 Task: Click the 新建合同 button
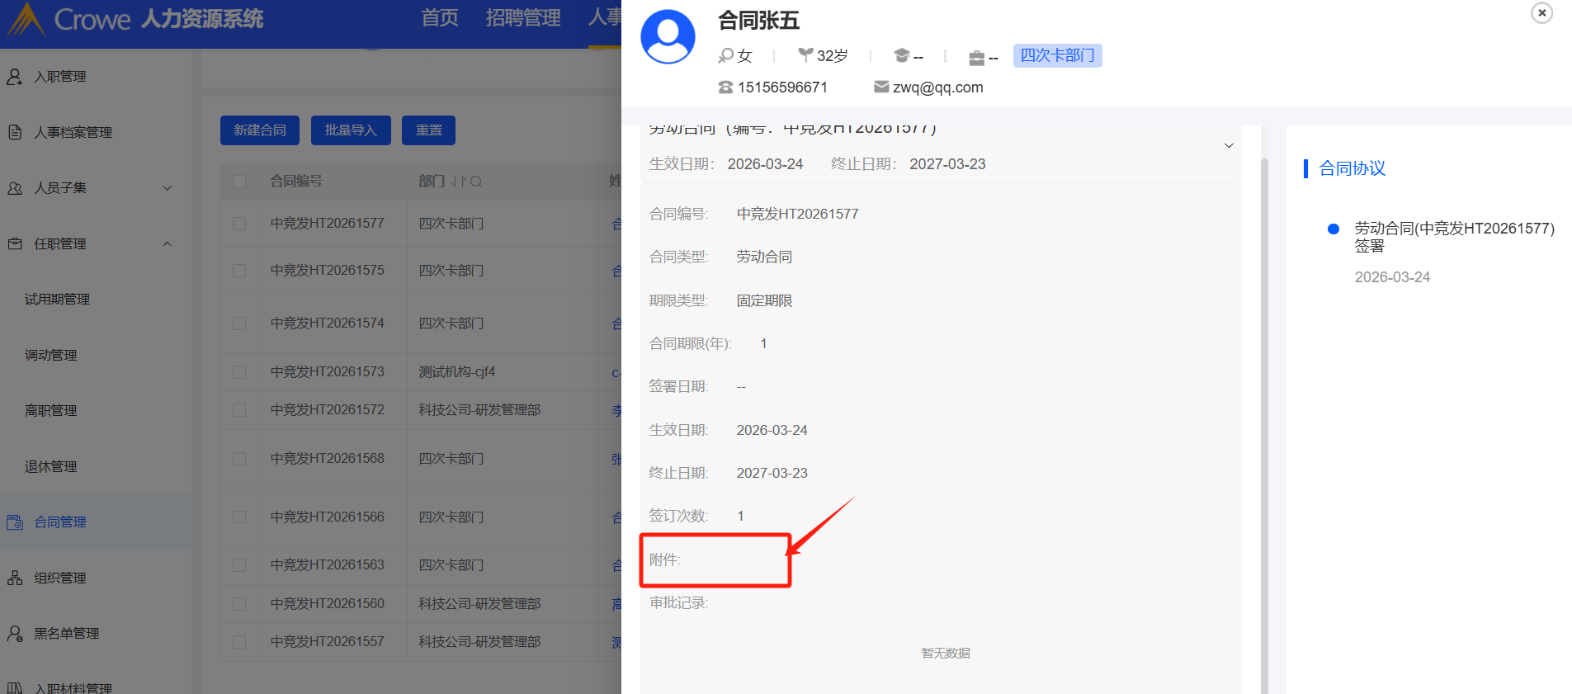[x=259, y=130]
